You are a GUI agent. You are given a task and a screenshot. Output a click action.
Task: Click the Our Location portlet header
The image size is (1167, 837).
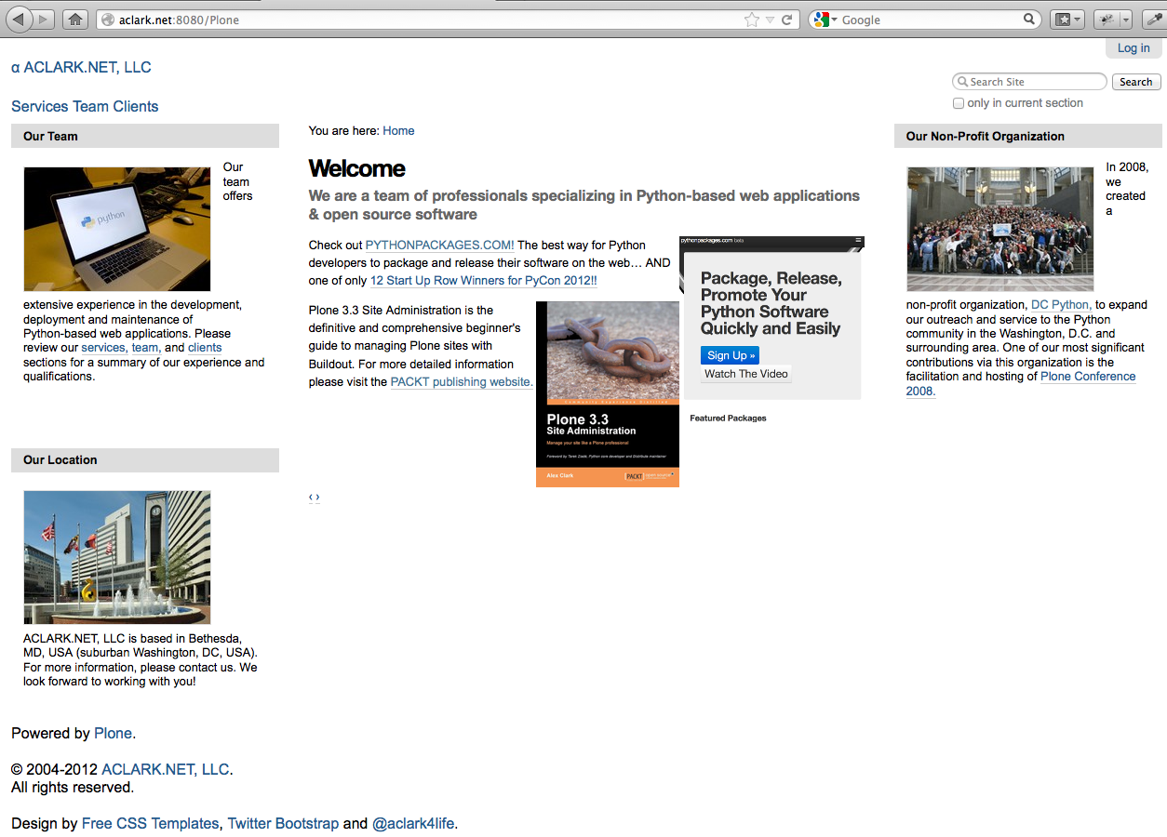pyautogui.click(x=145, y=459)
